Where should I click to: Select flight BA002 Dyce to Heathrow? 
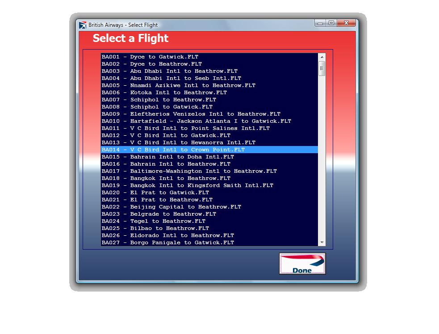(209, 64)
